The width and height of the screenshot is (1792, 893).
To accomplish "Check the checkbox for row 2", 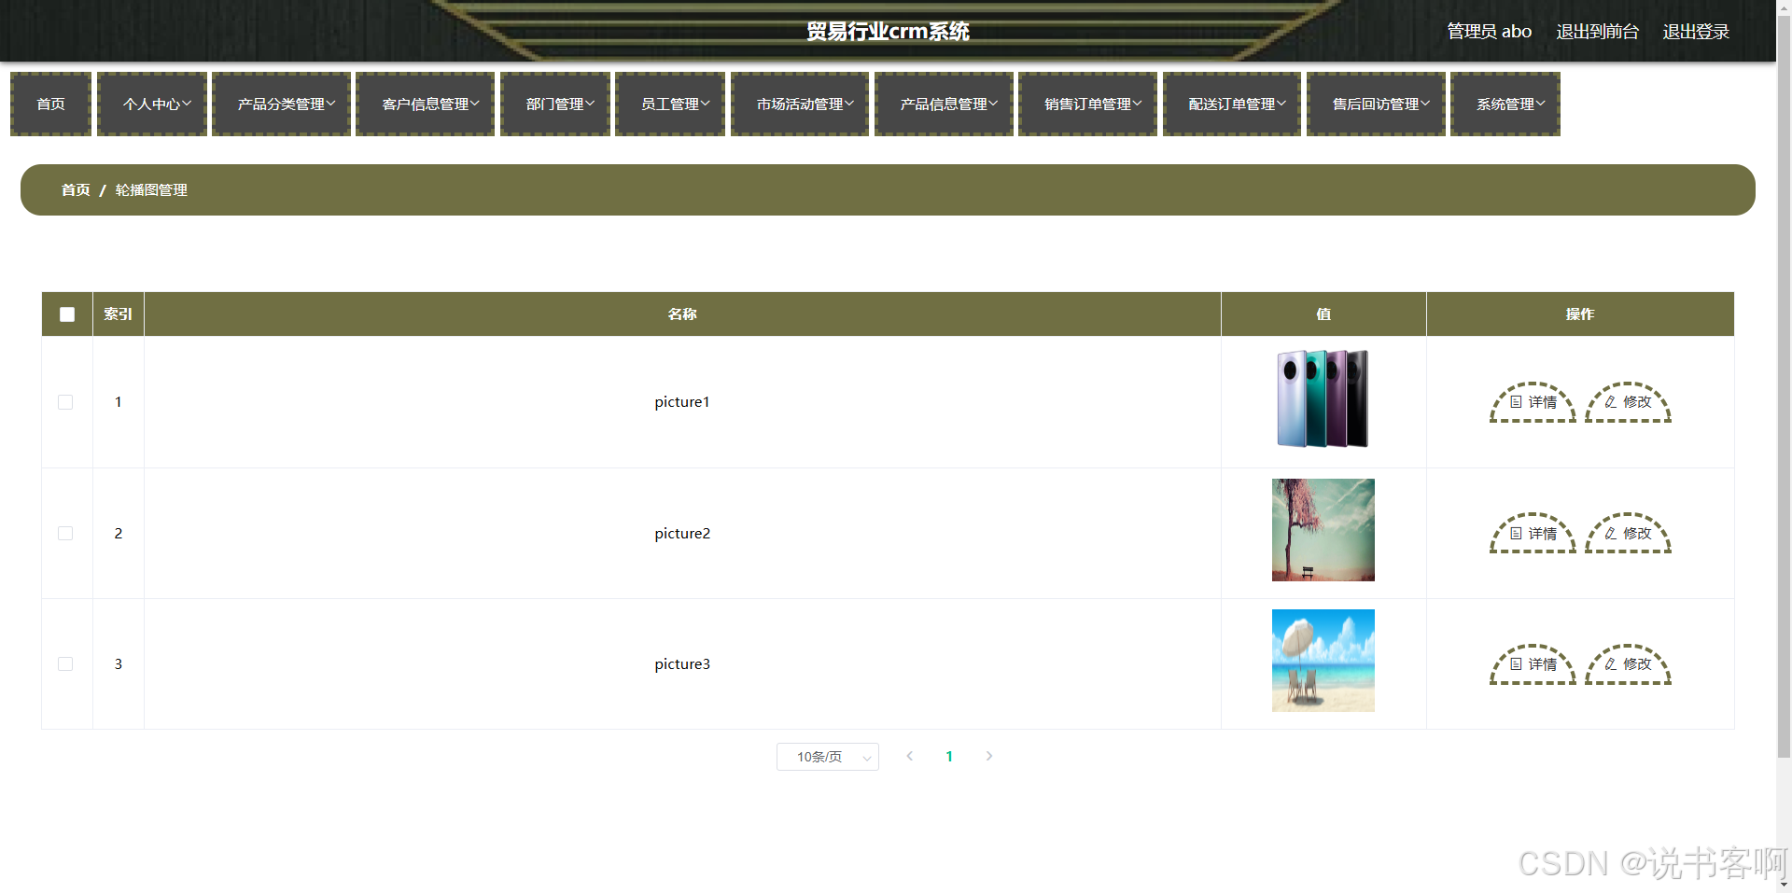I will [65, 533].
